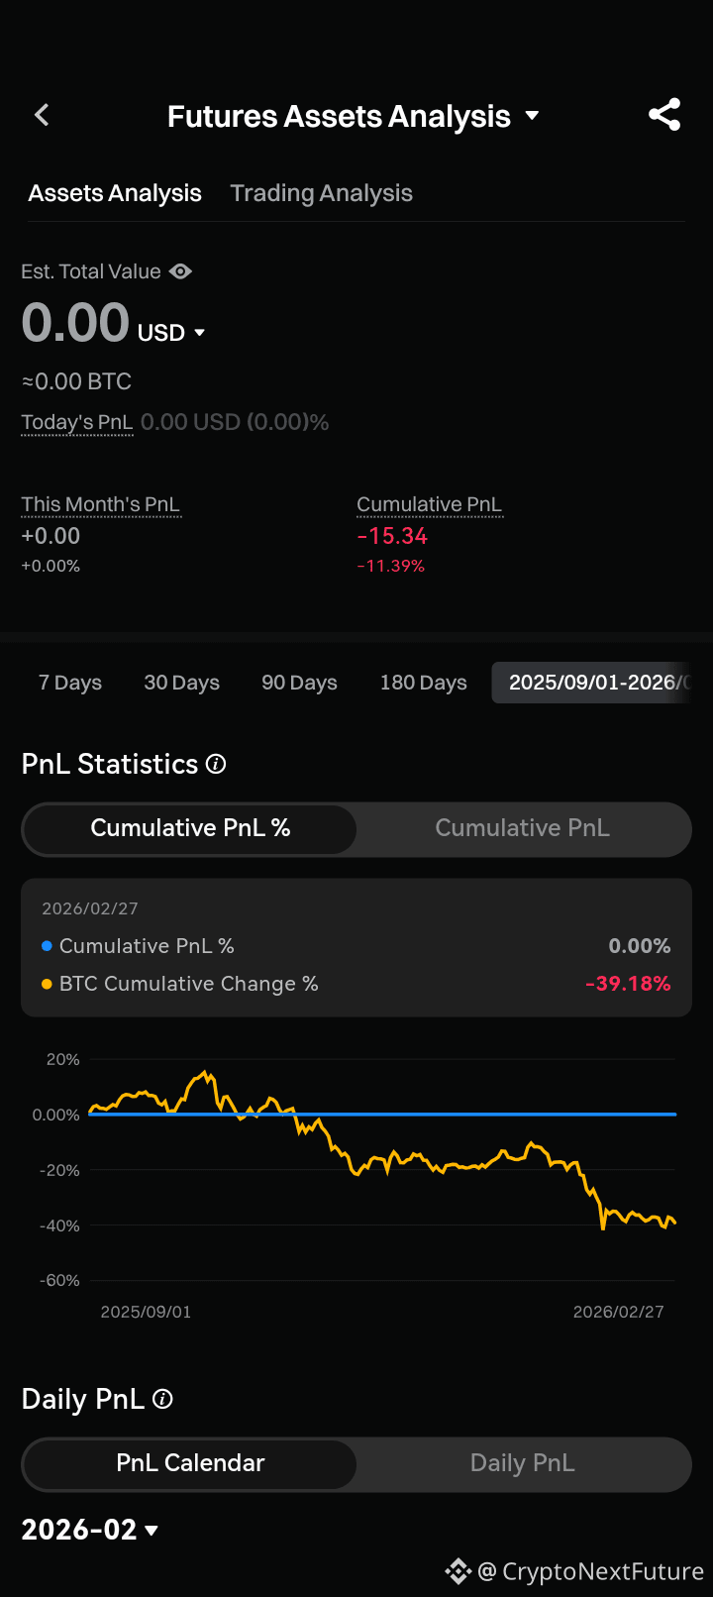This screenshot has width=713, height=1597.
Task: Choose the 180 Days range
Action: (x=424, y=683)
